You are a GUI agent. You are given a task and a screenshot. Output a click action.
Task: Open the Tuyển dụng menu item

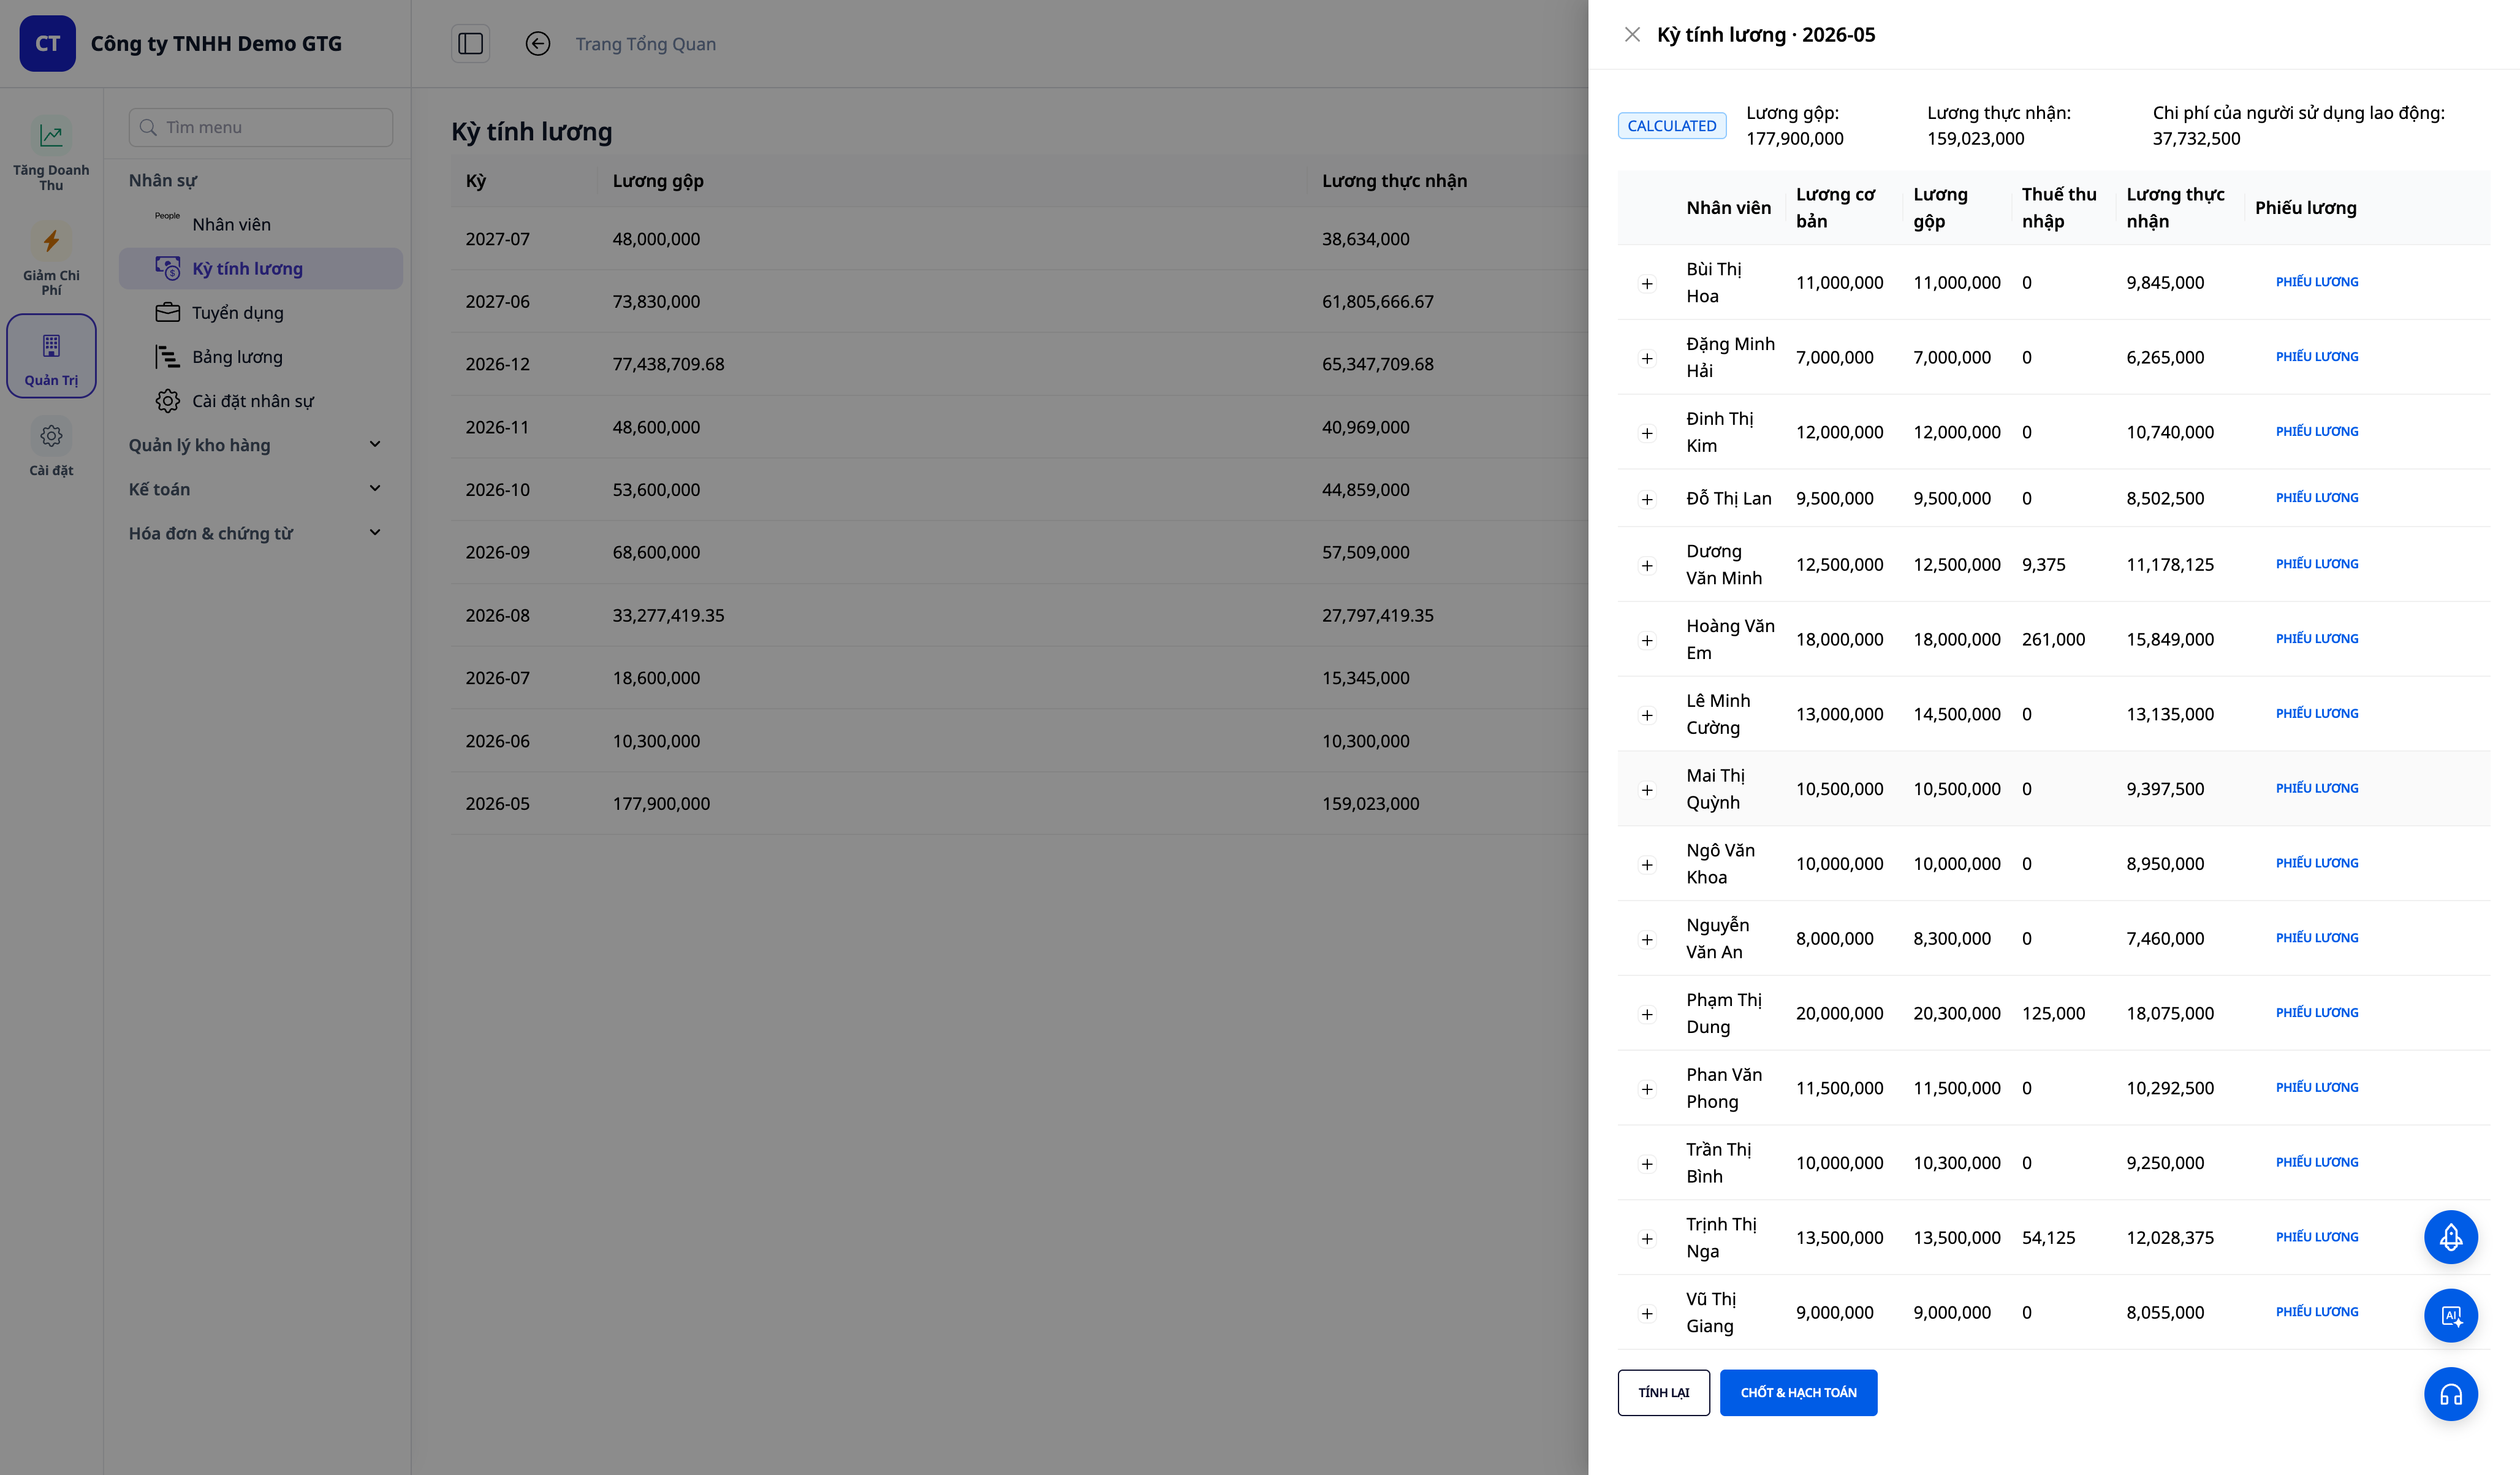pos(260,312)
